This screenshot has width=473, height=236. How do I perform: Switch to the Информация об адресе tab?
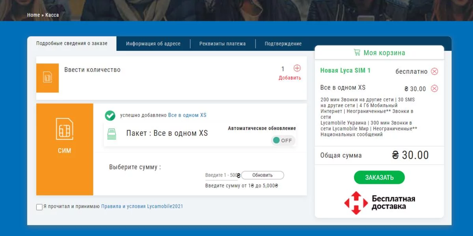[x=153, y=44]
